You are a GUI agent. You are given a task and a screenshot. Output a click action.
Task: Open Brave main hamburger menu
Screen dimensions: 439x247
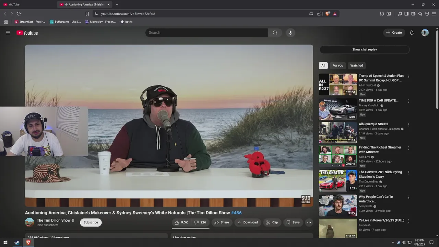[434, 14]
